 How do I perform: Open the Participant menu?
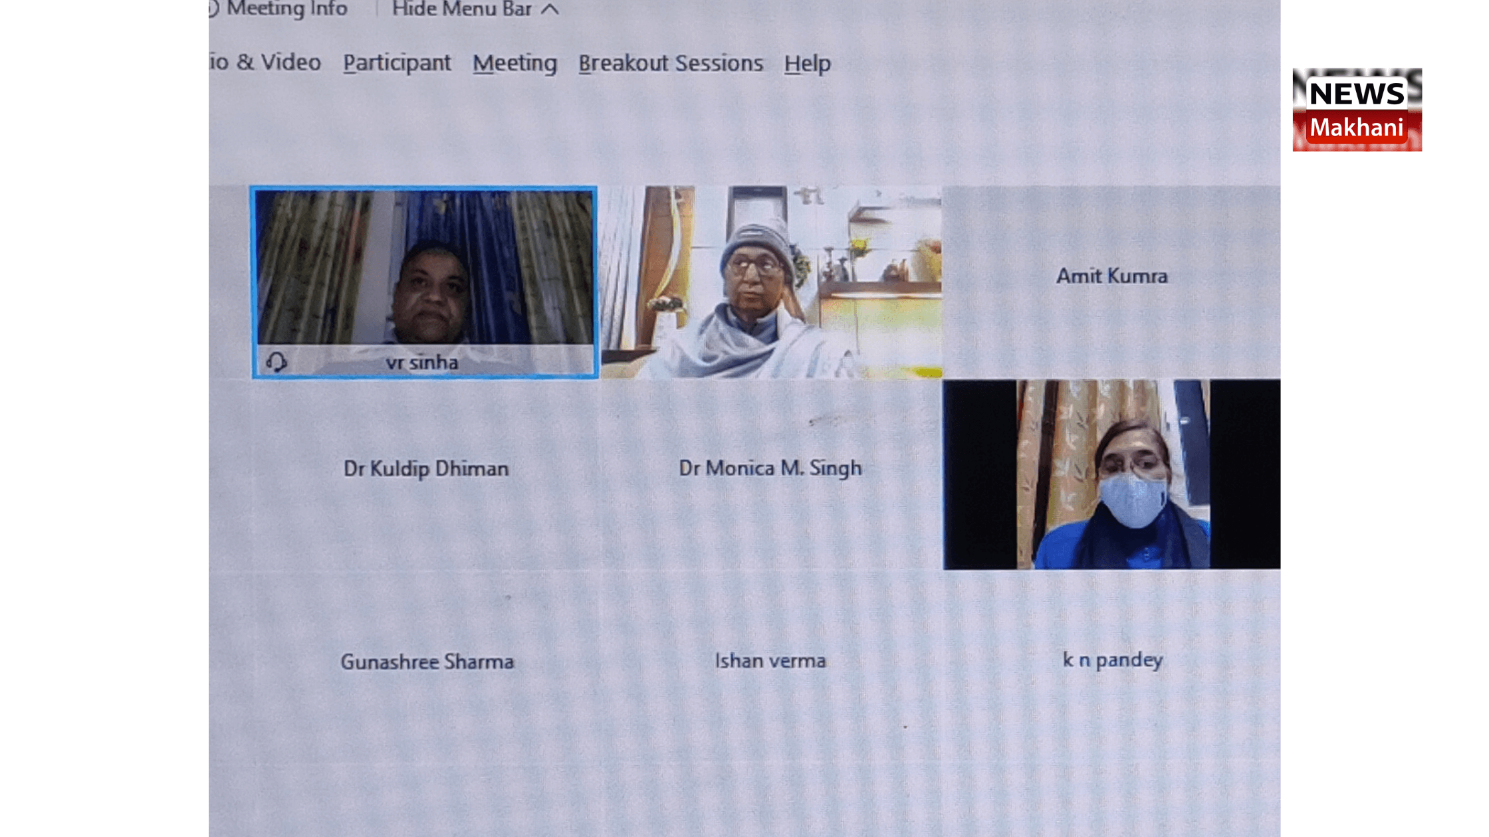[x=397, y=63]
